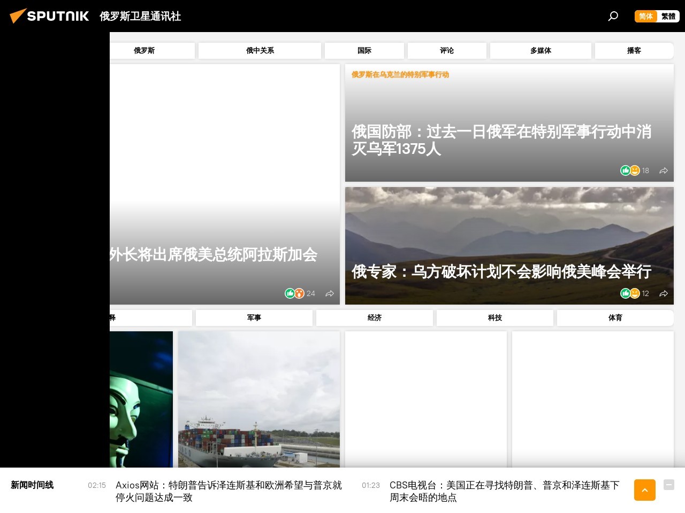This screenshot has height=513, width=685.
Task: Open the 评论 section
Action: pyautogui.click(x=447, y=50)
